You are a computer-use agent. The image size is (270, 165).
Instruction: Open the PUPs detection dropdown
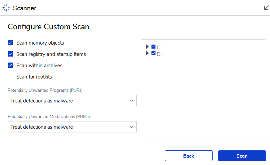(72, 100)
